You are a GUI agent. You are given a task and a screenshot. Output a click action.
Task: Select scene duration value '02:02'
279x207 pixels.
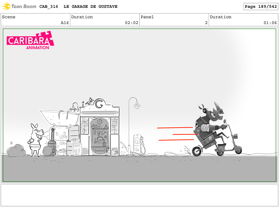coord(131,23)
